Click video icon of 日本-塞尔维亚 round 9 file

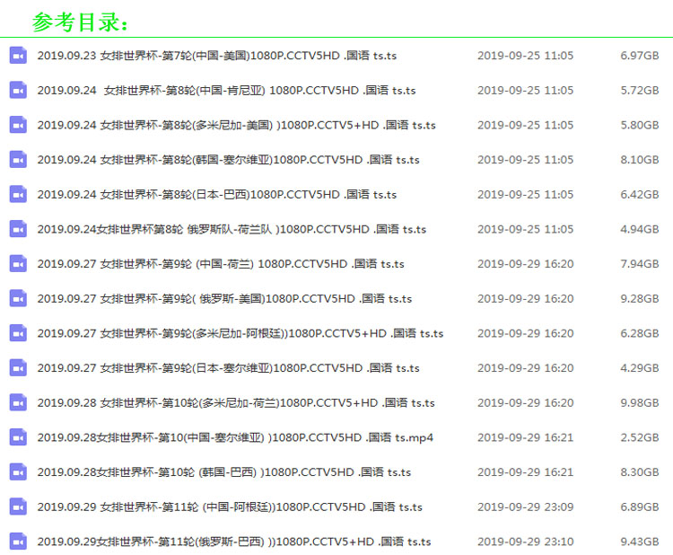18,368
